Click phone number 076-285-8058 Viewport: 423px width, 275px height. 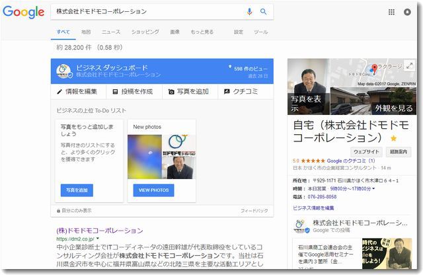322,197
